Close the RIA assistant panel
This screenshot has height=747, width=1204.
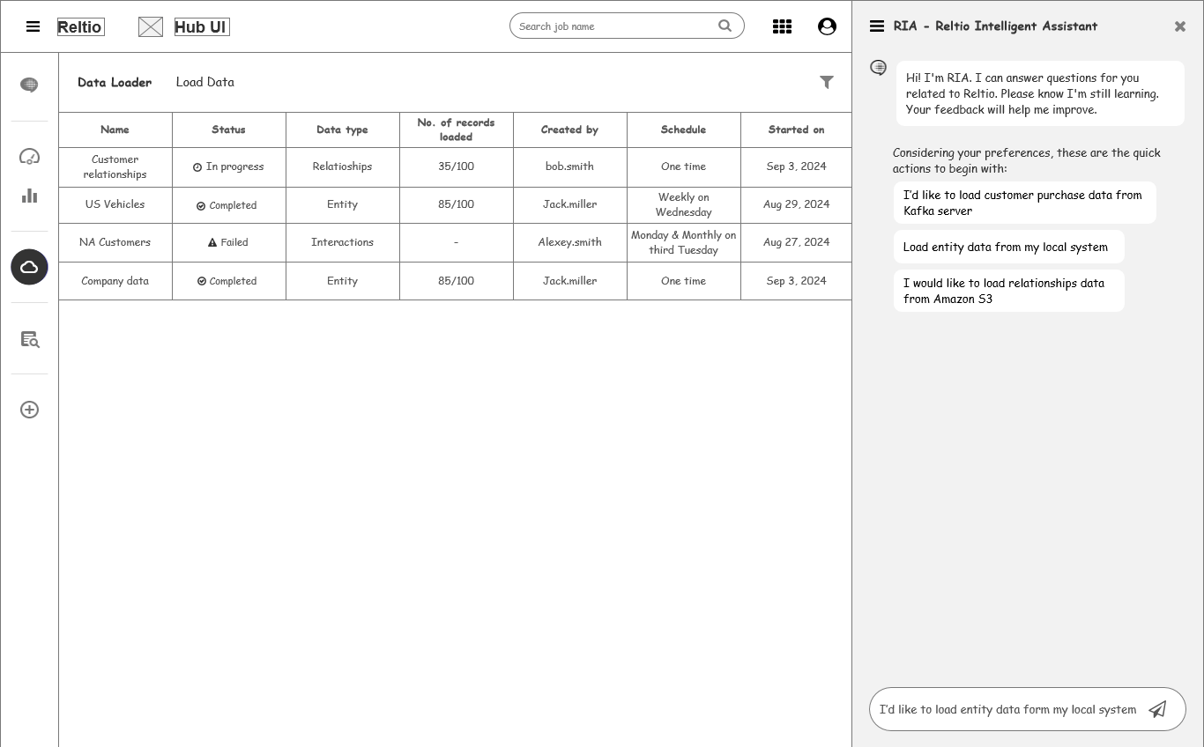[x=1180, y=26]
